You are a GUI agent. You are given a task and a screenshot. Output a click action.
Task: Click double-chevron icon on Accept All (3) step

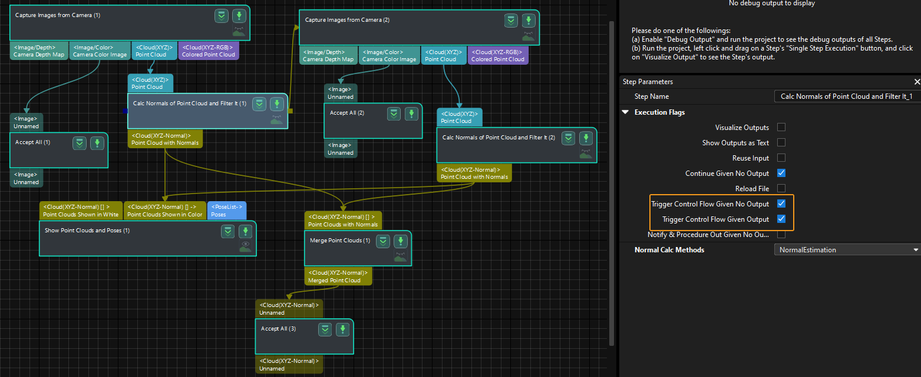325,329
